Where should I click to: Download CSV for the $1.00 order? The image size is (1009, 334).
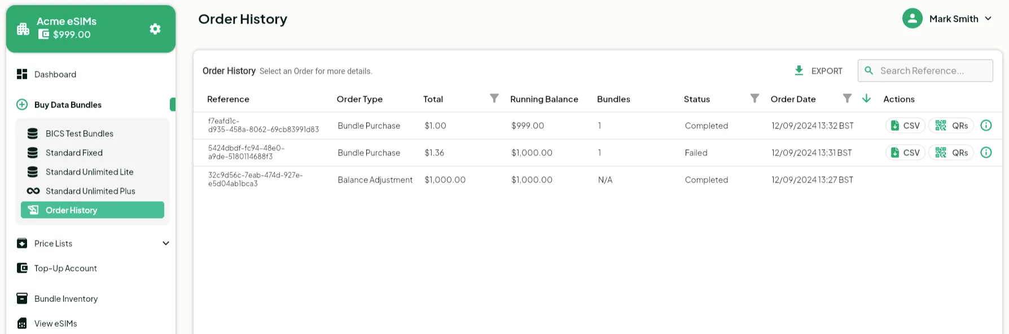click(x=905, y=126)
